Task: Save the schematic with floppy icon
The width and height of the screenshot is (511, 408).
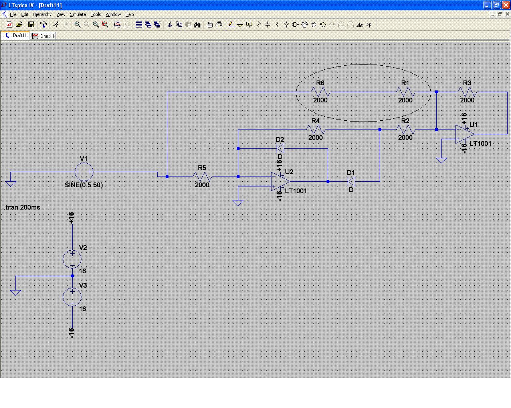Action: pos(31,25)
